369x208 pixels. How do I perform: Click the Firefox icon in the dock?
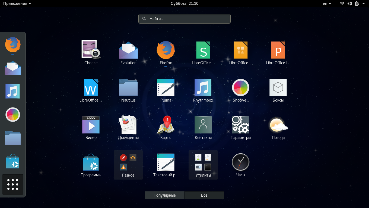pyautogui.click(x=13, y=45)
